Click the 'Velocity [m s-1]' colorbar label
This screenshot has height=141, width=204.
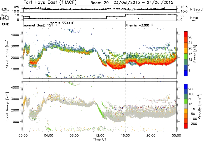coord(199,106)
